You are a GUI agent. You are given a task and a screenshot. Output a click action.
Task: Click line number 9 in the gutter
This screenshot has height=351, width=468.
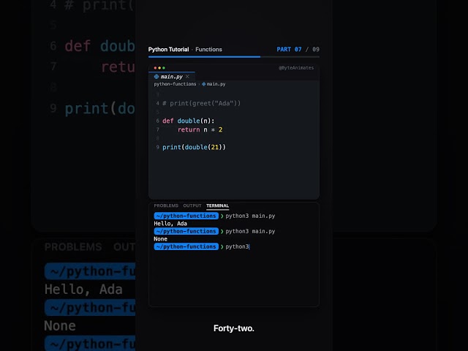(x=158, y=147)
